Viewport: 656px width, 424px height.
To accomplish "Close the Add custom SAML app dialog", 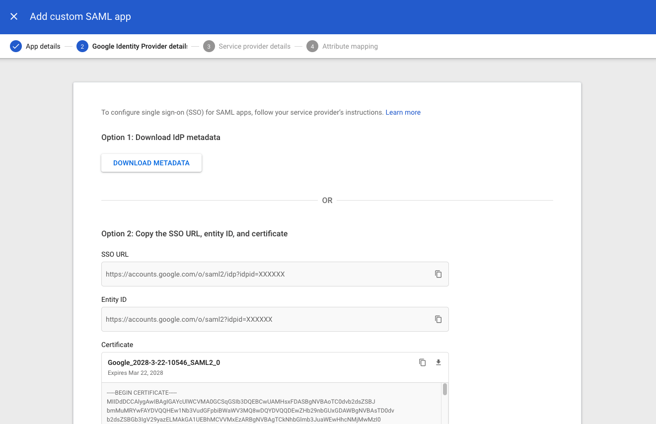I will pos(14,16).
